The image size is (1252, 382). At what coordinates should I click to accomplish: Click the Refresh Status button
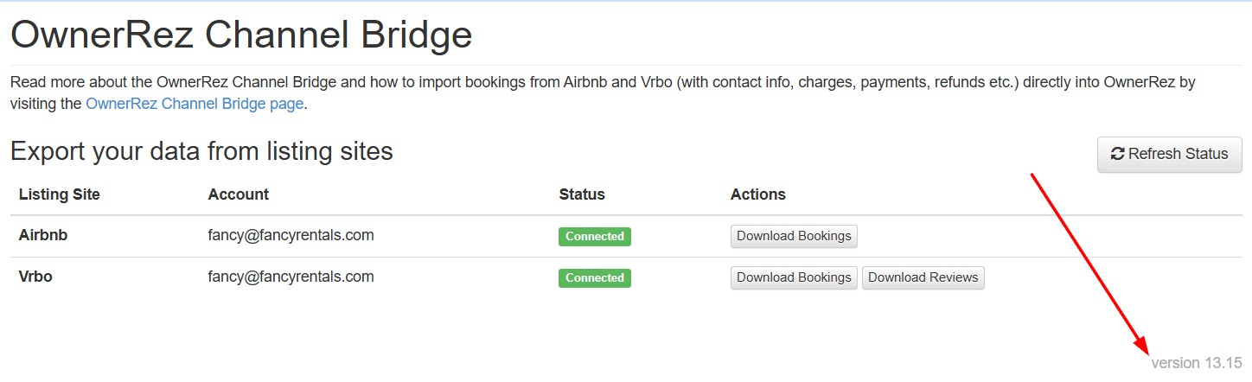click(x=1169, y=154)
